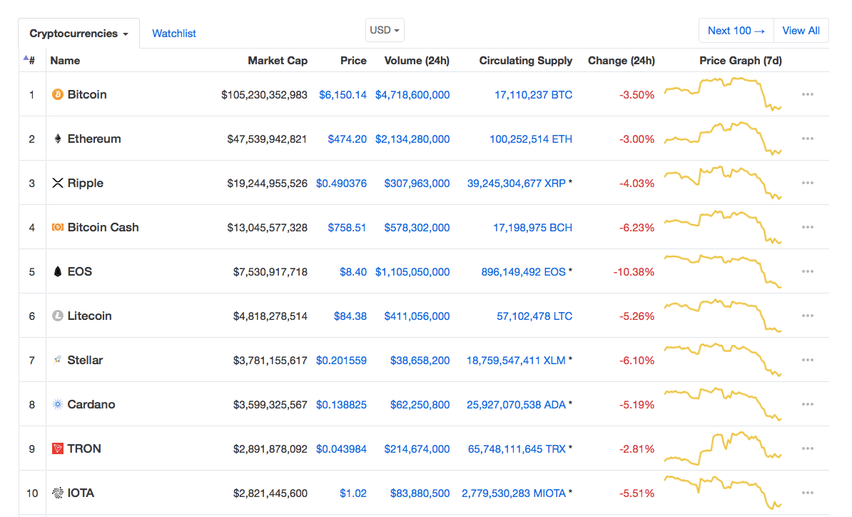Open the three-dot menu in IOTA row
This screenshot has height=517, width=852.
pos(808,493)
